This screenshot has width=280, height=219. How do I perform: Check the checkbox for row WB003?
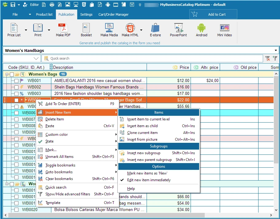click(x=16, y=94)
